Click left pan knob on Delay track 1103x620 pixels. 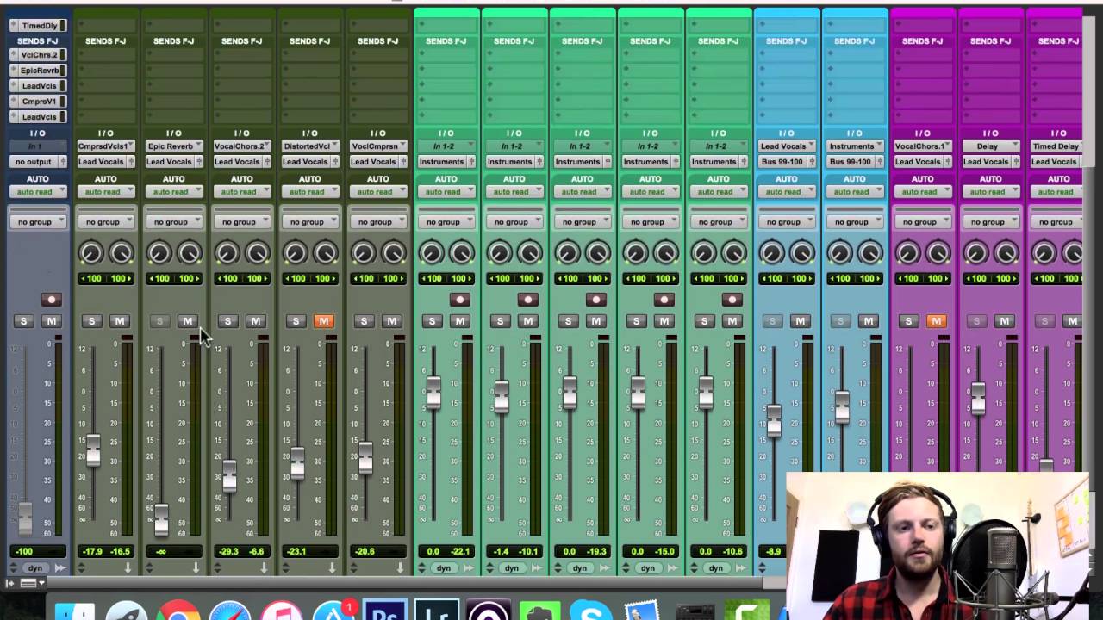[975, 253]
